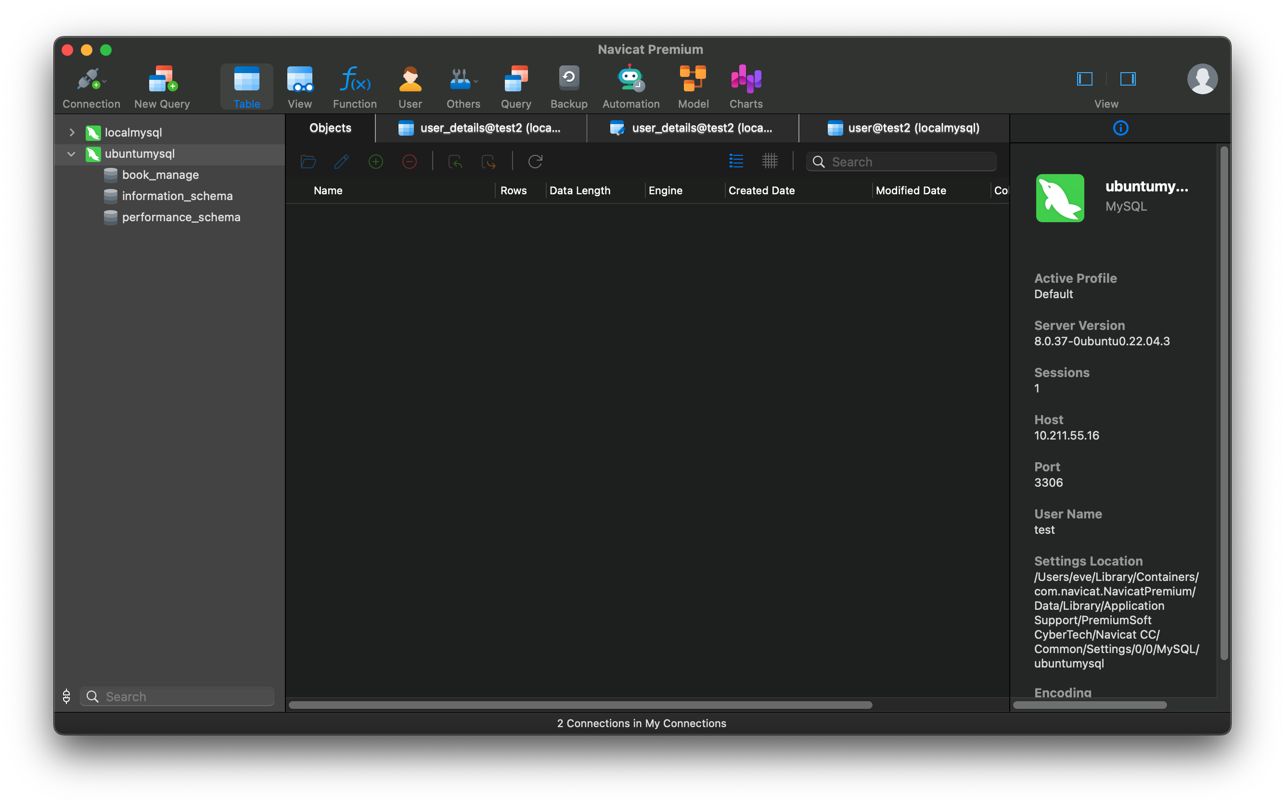Switch to user@test2 (localmysql) tab

[x=904, y=128]
